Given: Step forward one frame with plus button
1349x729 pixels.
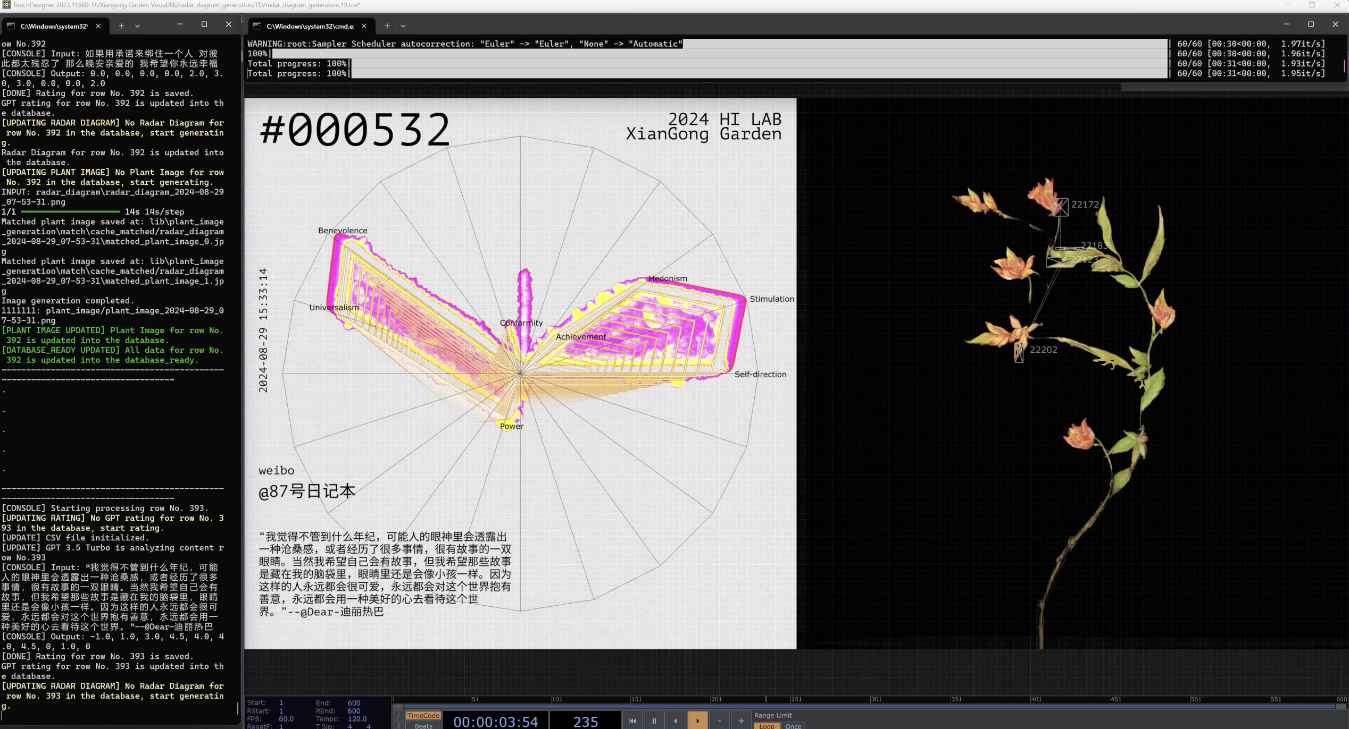Looking at the screenshot, I should click(741, 721).
